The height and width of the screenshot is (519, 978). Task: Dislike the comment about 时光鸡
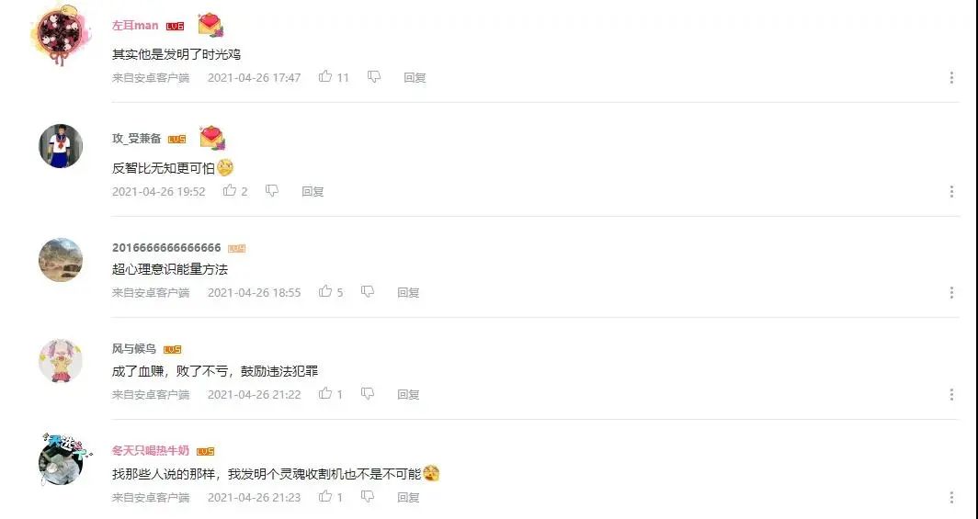pyautogui.click(x=373, y=76)
